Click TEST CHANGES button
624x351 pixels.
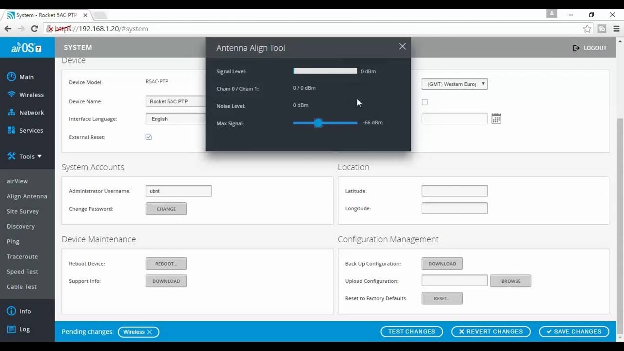point(411,331)
